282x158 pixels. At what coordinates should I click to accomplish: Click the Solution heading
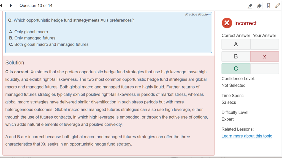point(15,63)
